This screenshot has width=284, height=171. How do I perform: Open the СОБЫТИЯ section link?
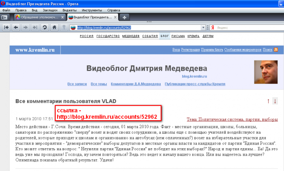click(150, 36)
